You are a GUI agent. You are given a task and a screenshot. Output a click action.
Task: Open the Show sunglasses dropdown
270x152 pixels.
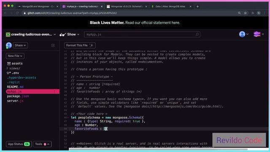[x=70, y=35]
